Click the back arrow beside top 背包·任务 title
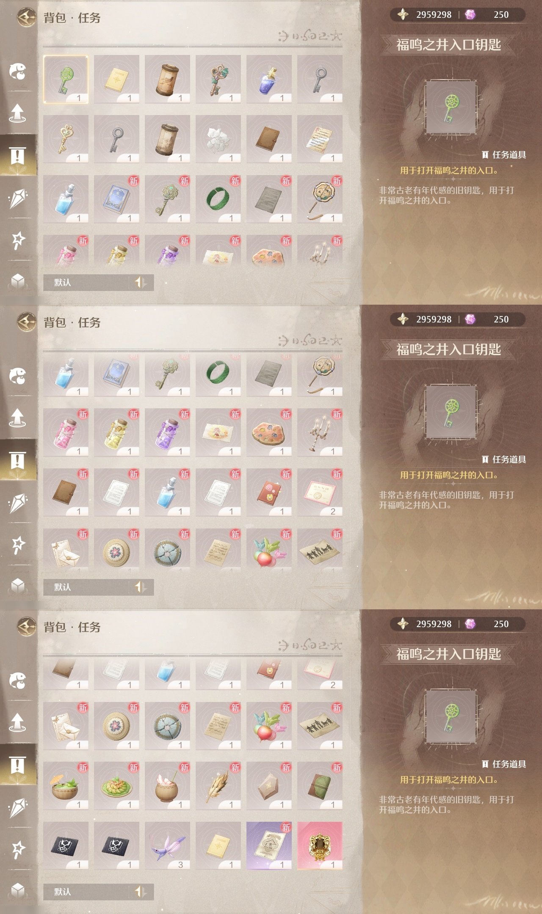 click(27, 17)
